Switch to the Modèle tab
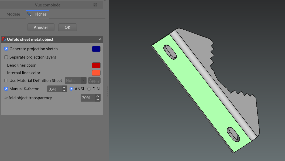The height and width of the screenshot is (161, 285). coord(13,14)
